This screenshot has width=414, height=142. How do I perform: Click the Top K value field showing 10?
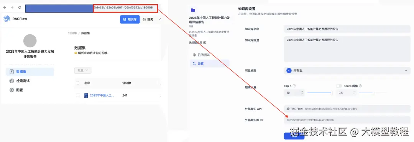point(292,93)
